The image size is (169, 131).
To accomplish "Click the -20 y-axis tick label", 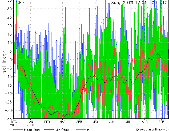I will [9, 94].
